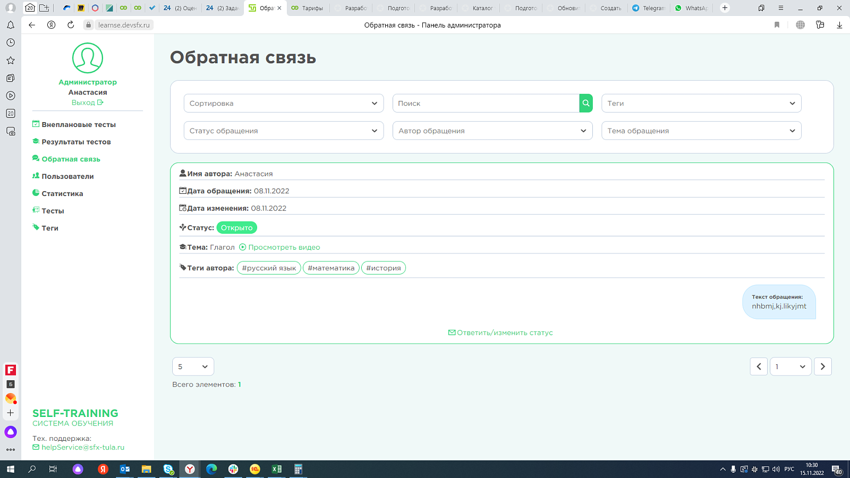Open the Сортировка dropdown
The width and height of the screenshot is (850, 478).
pyautogui.click(x=284, y=103)
